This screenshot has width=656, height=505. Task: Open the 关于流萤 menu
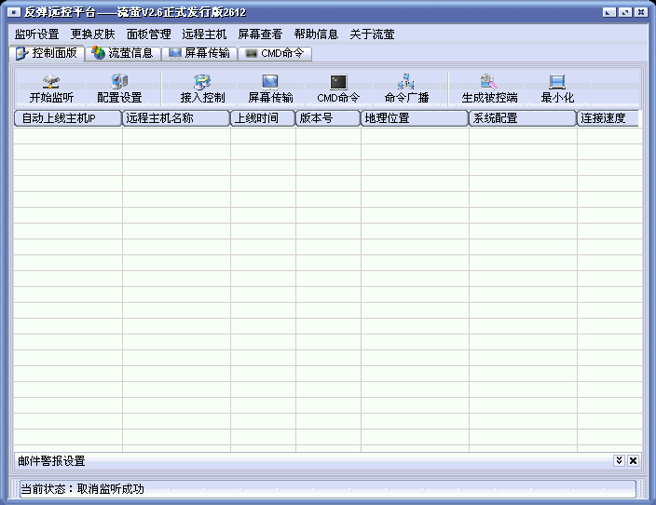coord(372,34)
